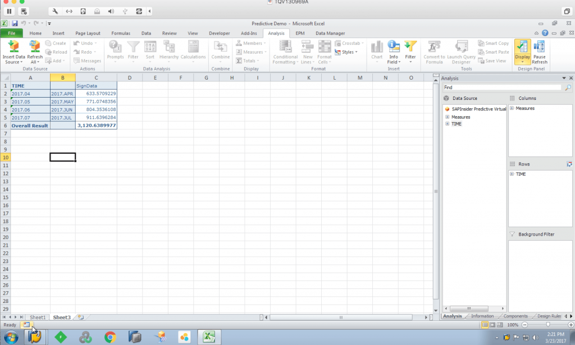Click the macro recording icon in status bar
575x345 pixels.
26,324
